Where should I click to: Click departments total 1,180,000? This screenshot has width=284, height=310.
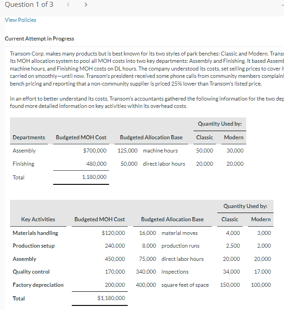pos(95,177)
